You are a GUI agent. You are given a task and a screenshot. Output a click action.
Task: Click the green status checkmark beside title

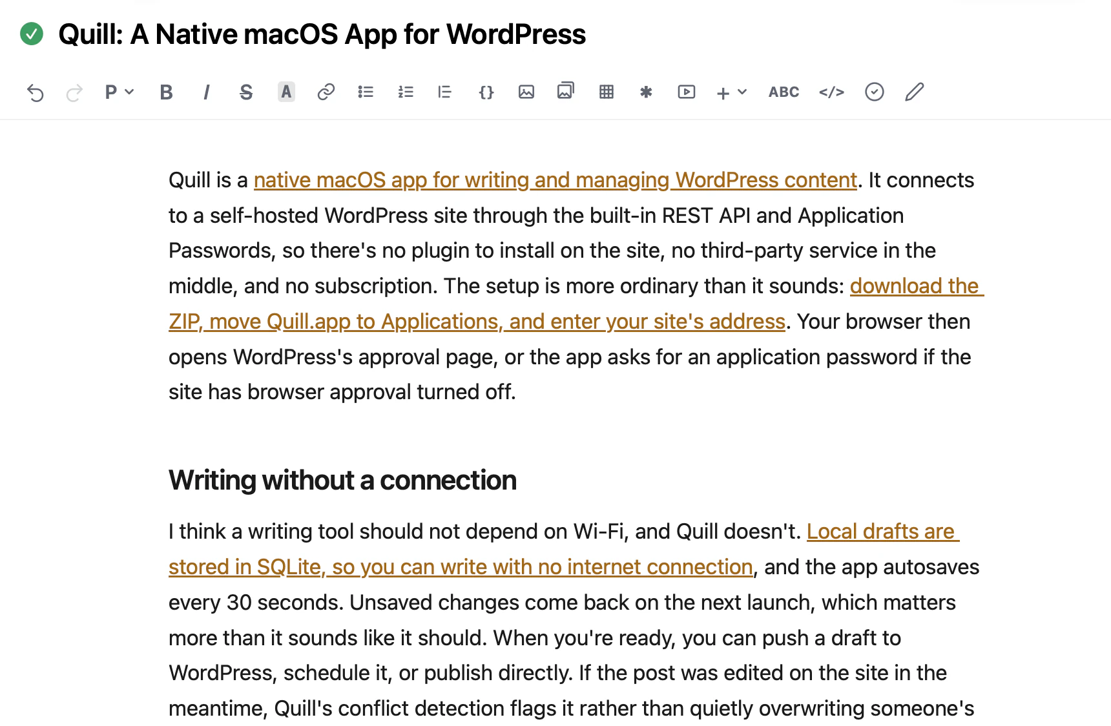pyautogui.click(x=32, y=34)
